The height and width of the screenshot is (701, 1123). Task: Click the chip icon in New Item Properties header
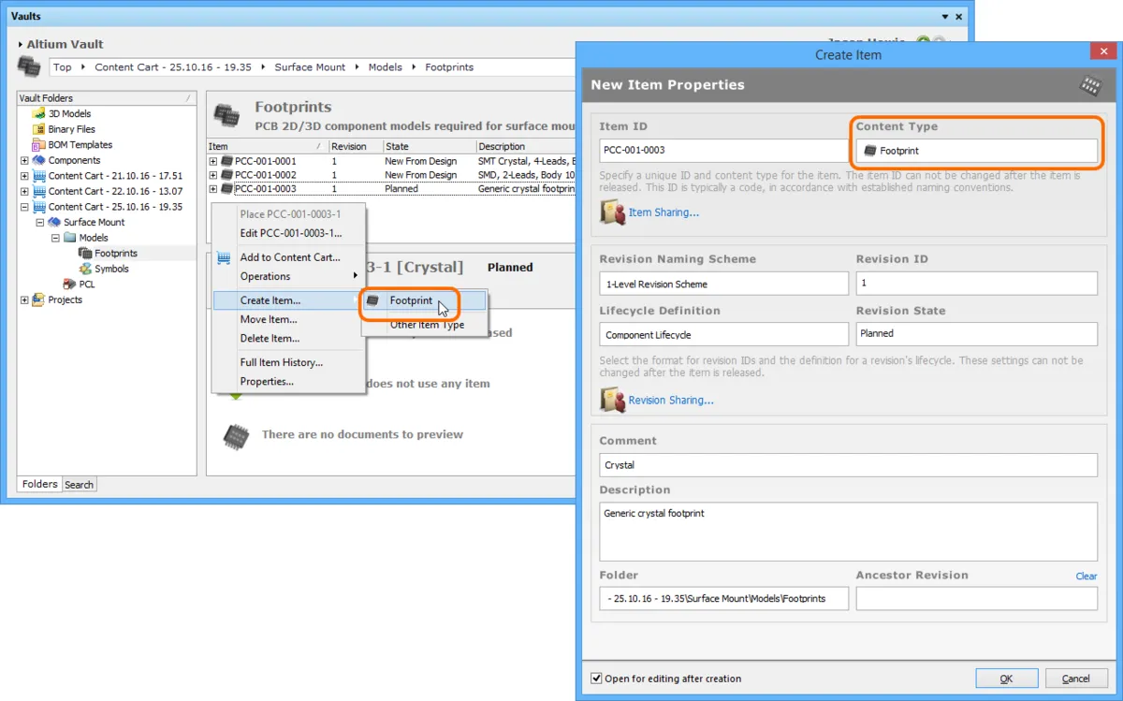[1090, 85]
